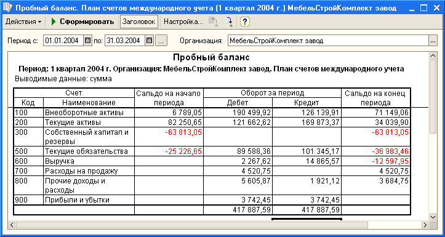Image resolution: width=445 pixels, height=237 pixels.
Task: Click the period selection ellipsis button
Action: pyautogui.click(x=161, y=41)
